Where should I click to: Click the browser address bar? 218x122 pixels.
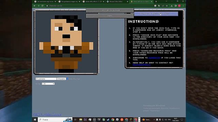point(100,6)
